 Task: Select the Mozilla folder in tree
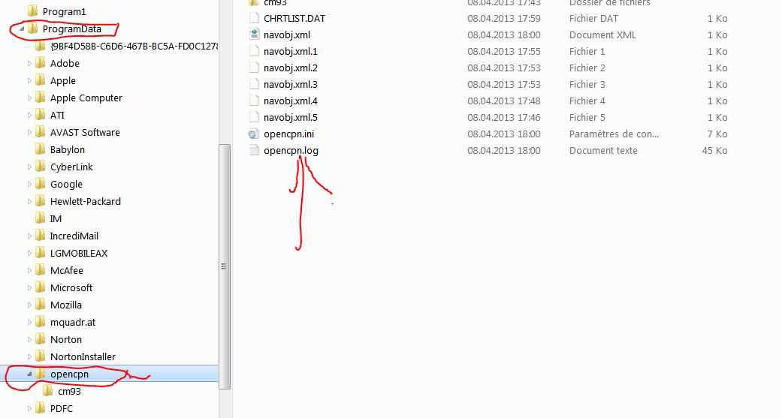[66, 305]
